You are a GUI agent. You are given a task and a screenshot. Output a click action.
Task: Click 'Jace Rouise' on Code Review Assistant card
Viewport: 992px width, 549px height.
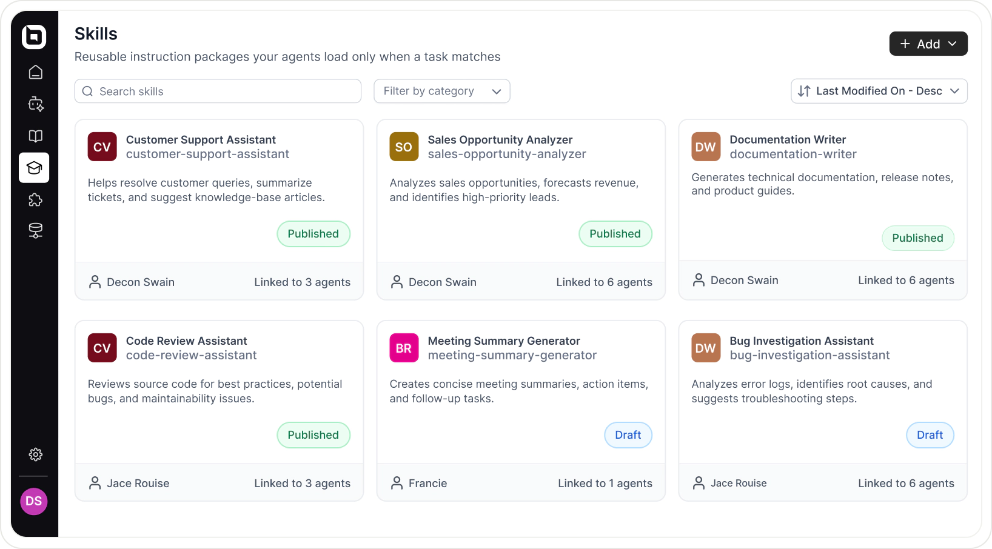[x=138, y=484]
